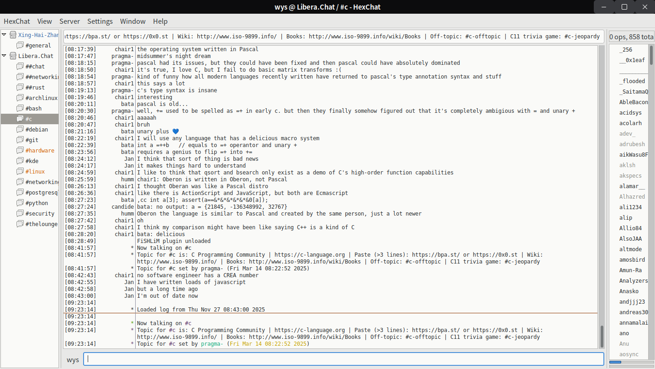Click the Libera.Chat server icon
Image resolution: width=655 pixels, height=369 pixels.
(13, 56)
